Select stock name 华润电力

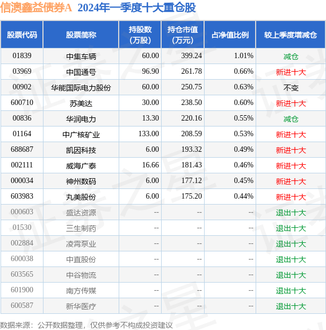pos(81,118)
